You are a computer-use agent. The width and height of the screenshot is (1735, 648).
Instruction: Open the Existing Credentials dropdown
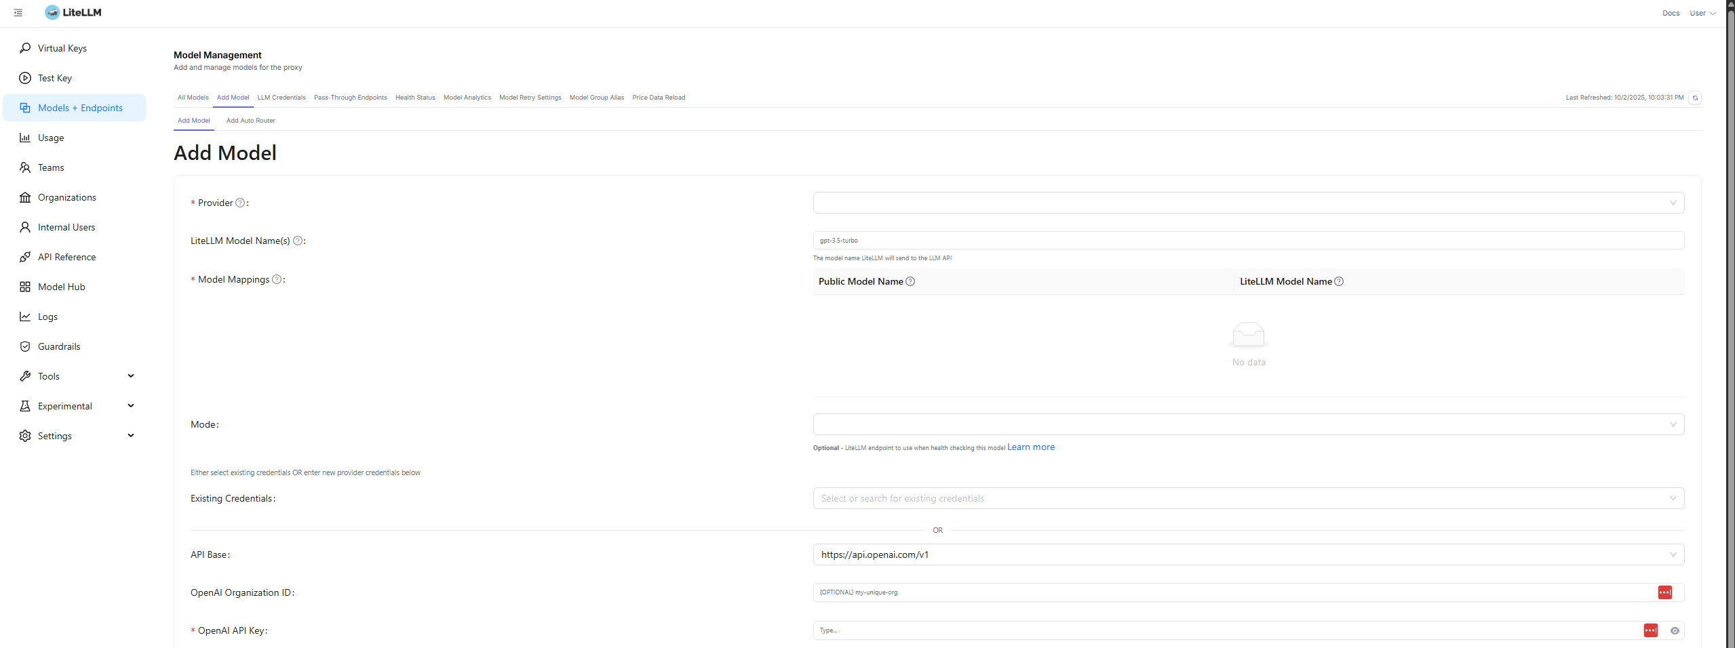click(1248, 498)
